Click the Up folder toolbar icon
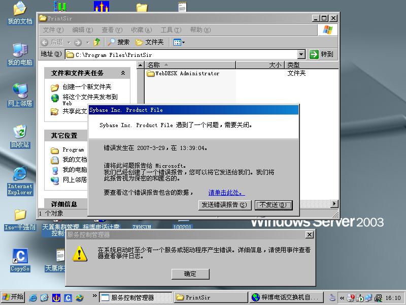Viewport: 406px width, 305px height. (97, 42)
